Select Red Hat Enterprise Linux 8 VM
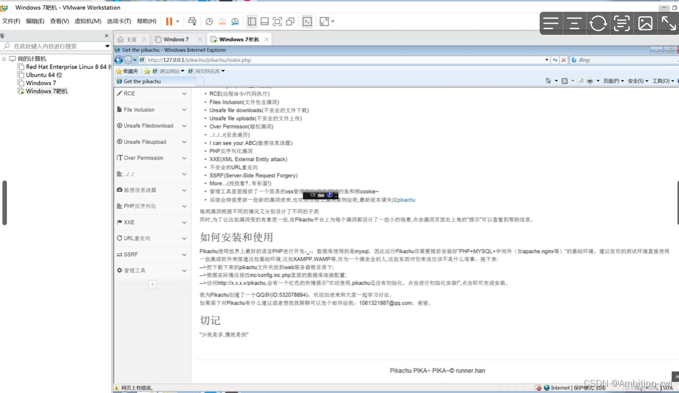 pyautogui.click(x=64, y=67)
